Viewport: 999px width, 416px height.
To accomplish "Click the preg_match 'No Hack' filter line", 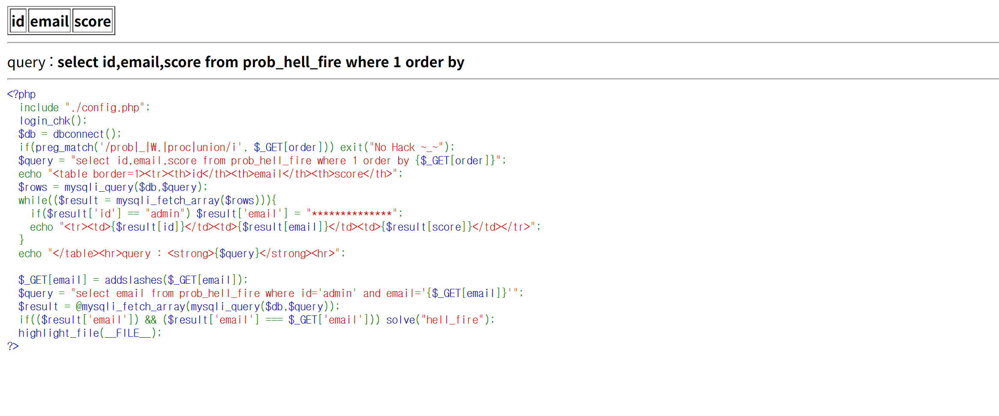I will pos(237,147).
